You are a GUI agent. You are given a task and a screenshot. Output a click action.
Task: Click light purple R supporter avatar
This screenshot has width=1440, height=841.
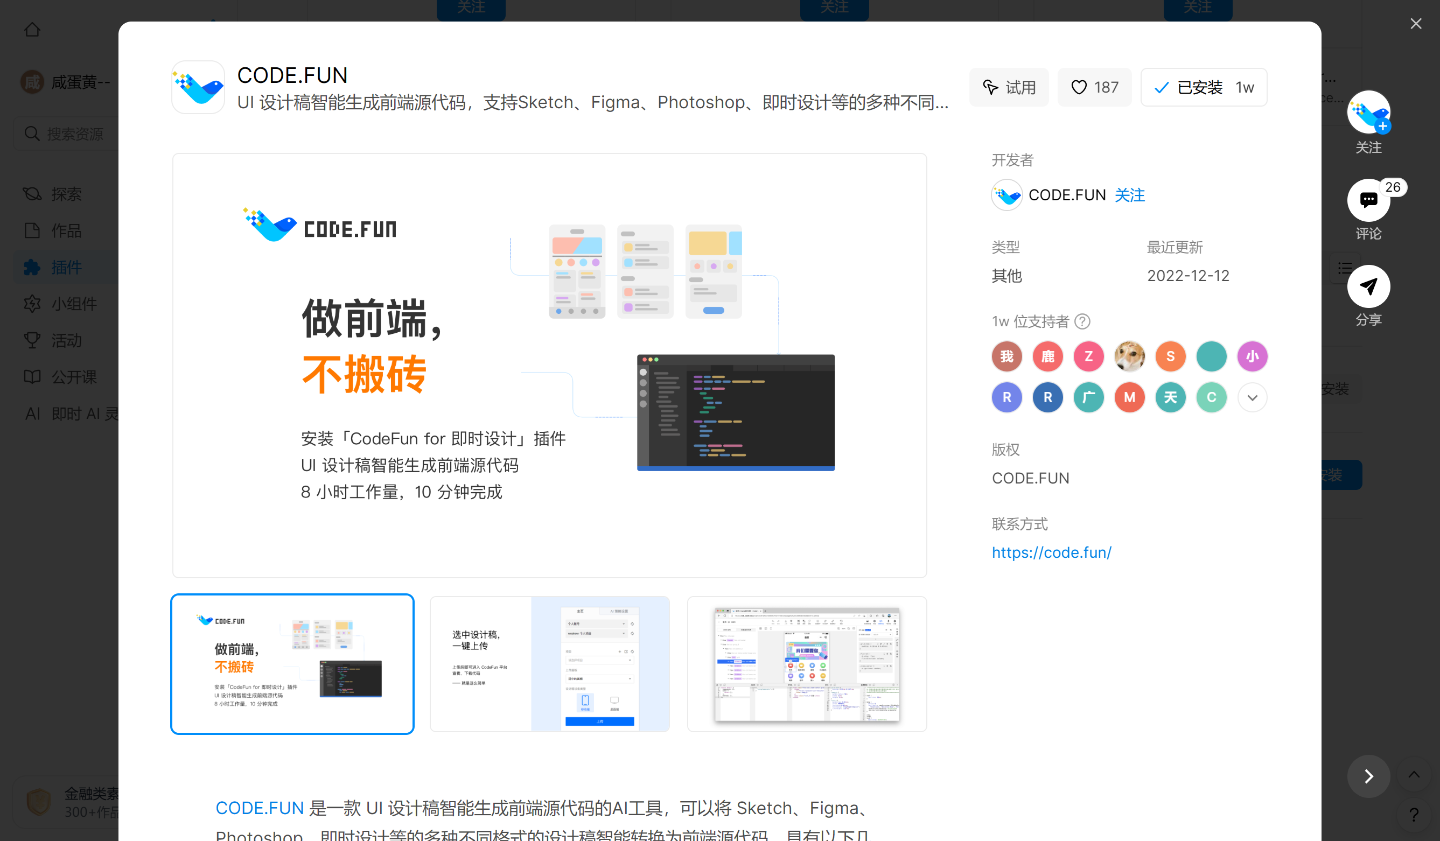point(1006,397)
